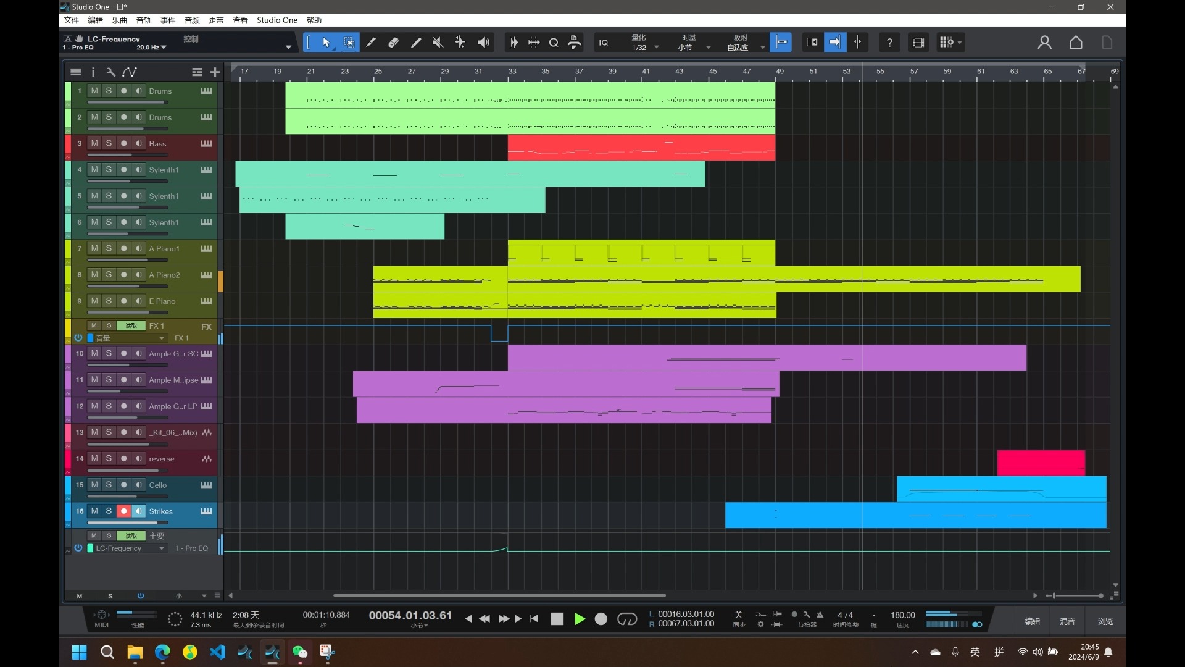The width and height of the screenshot is (1185, 667).
Task: Click the horizontal arrangement scrollbar
Action: (x=499, y=595)
